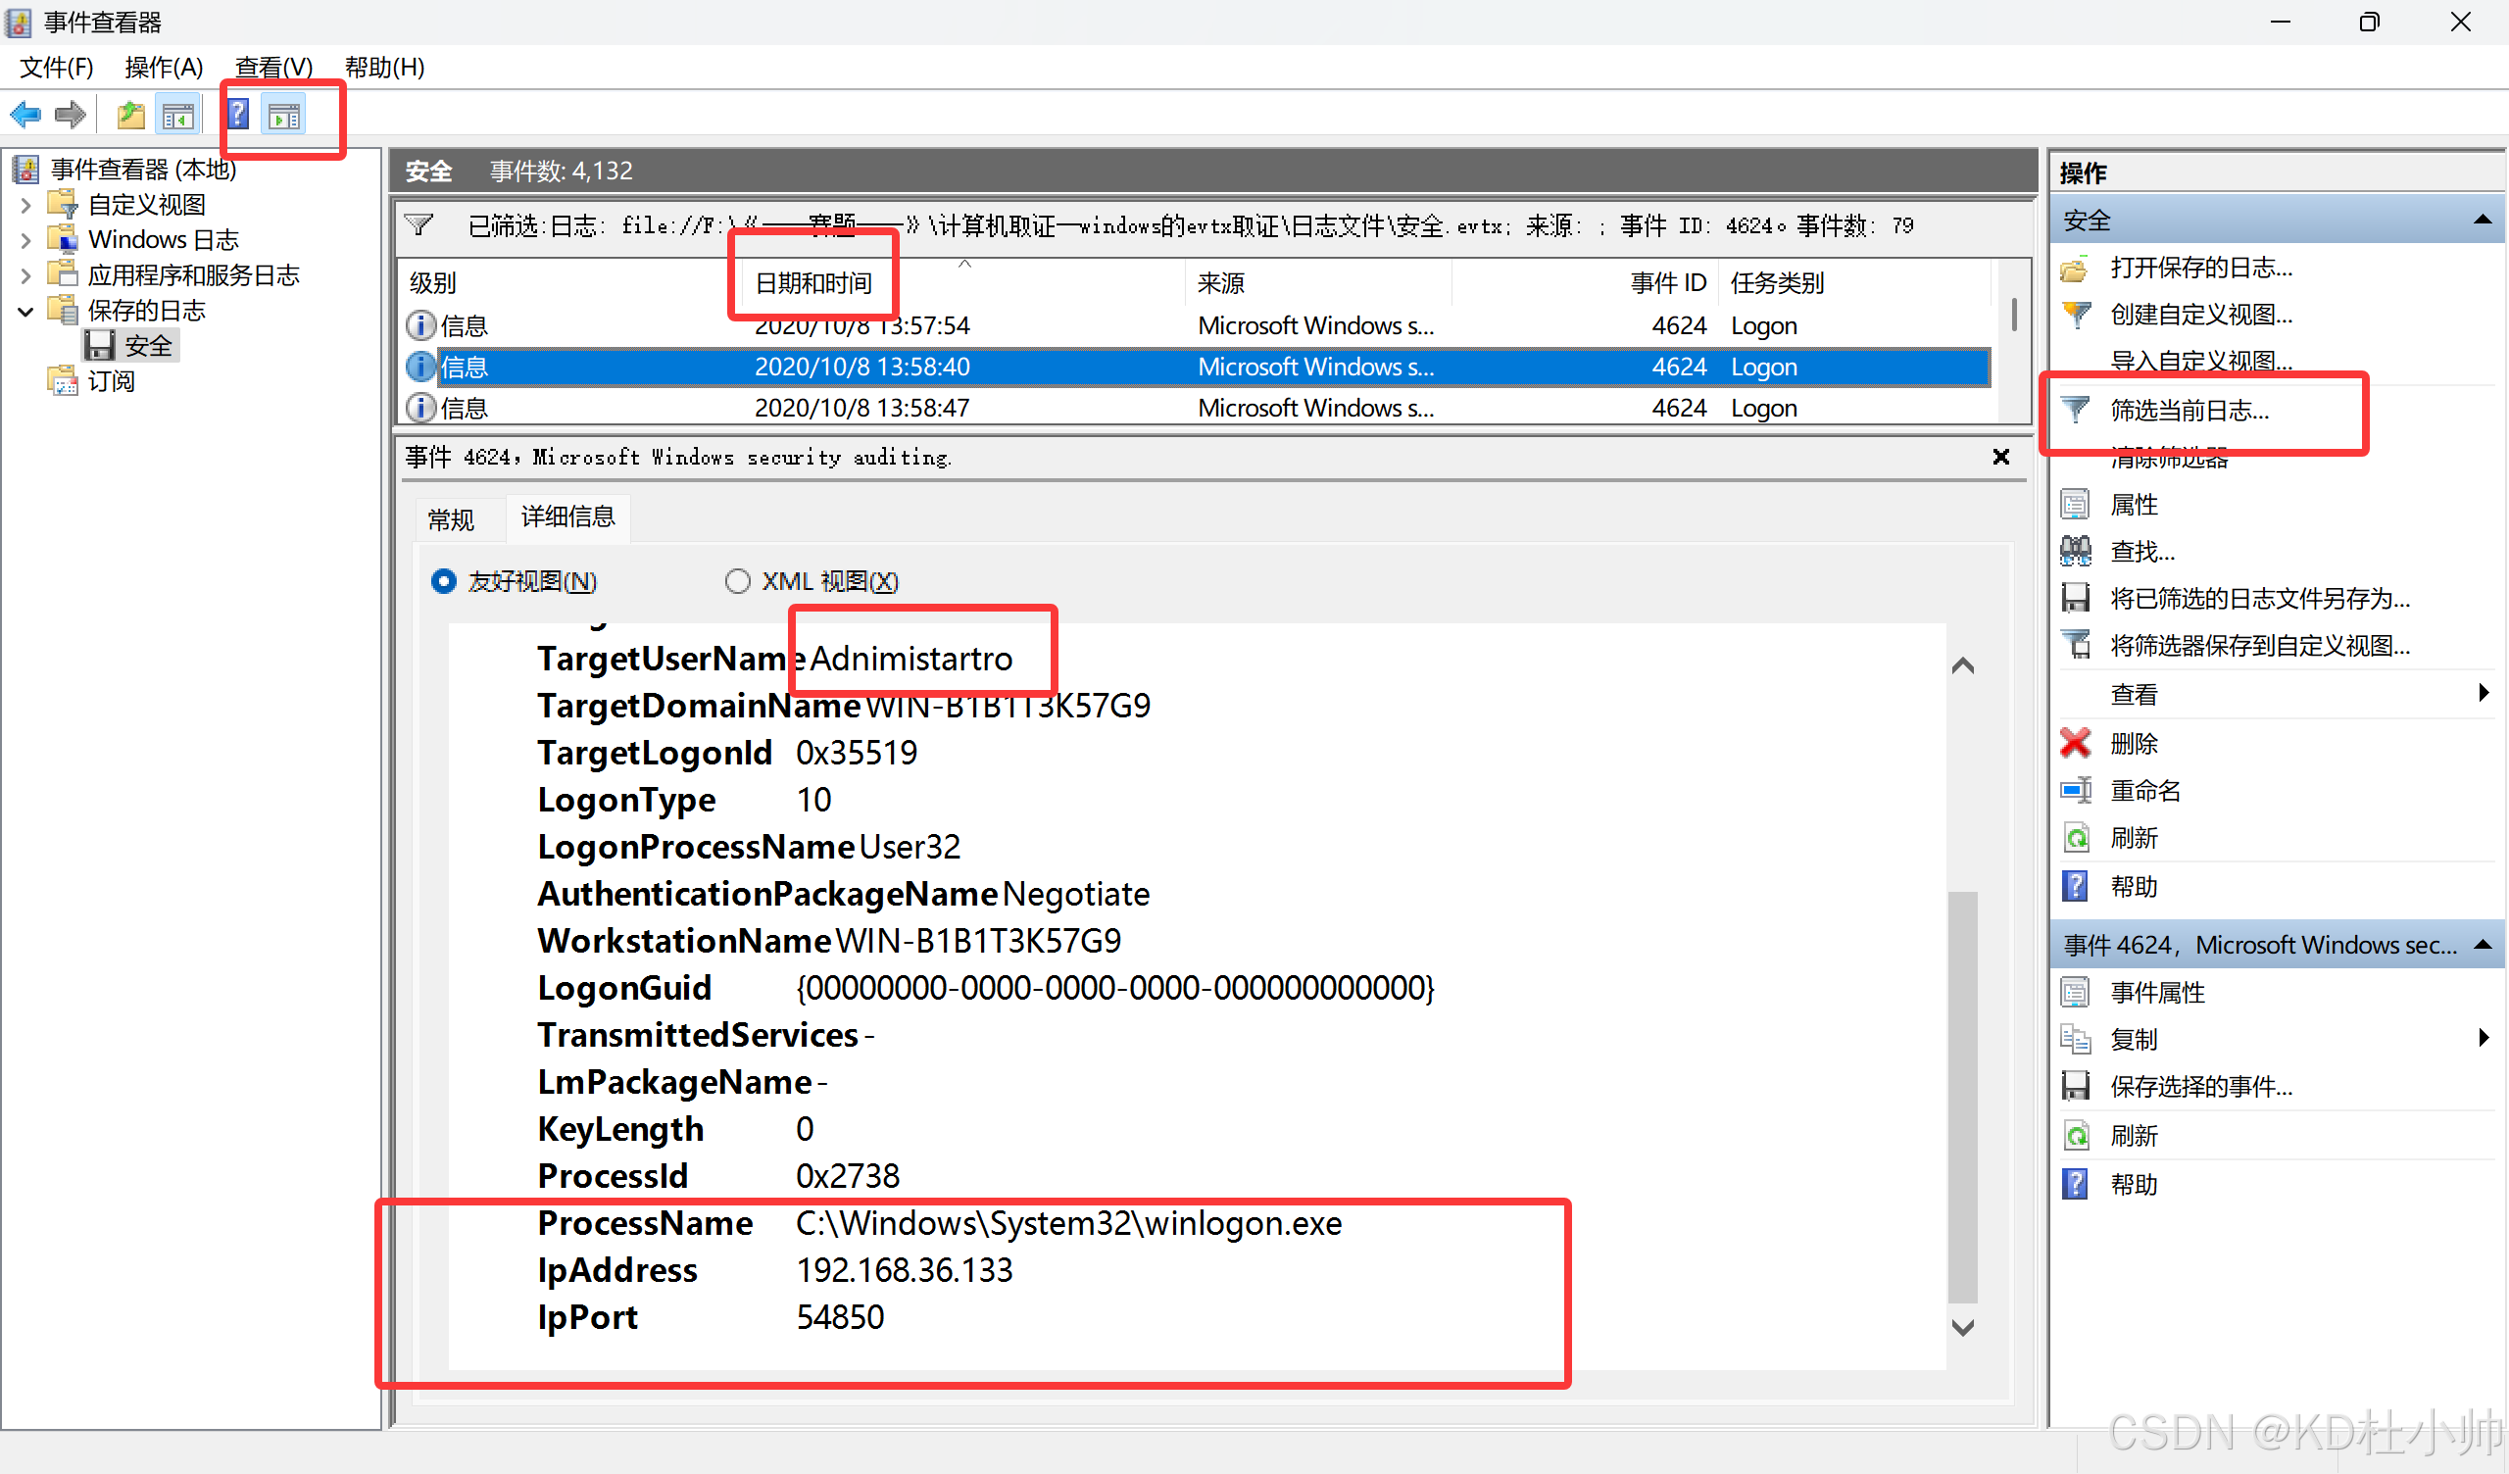Collapse the 保存的日志 tree node

pos(25,311)
